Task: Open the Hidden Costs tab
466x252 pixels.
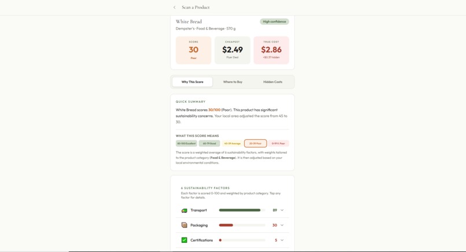Action: point(272,81)
